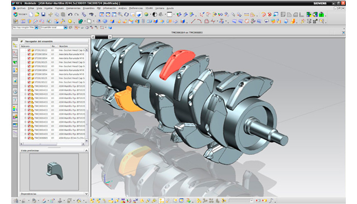Open dropdown beside the white background rectangle icon
The image size is (357, 204).
(174, 14)
